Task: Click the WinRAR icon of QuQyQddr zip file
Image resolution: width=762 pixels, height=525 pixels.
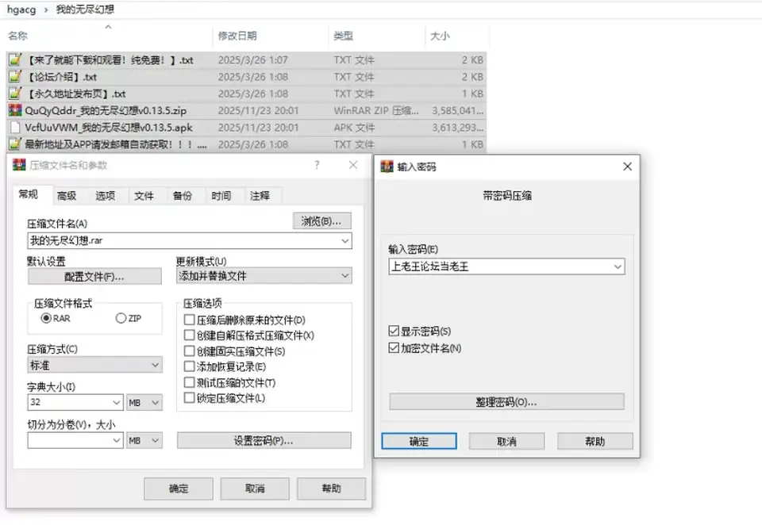Action: point(16,110)
